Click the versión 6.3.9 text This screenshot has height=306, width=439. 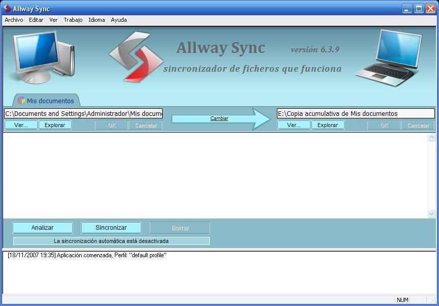pyautogui.click(x=315, y=49)
